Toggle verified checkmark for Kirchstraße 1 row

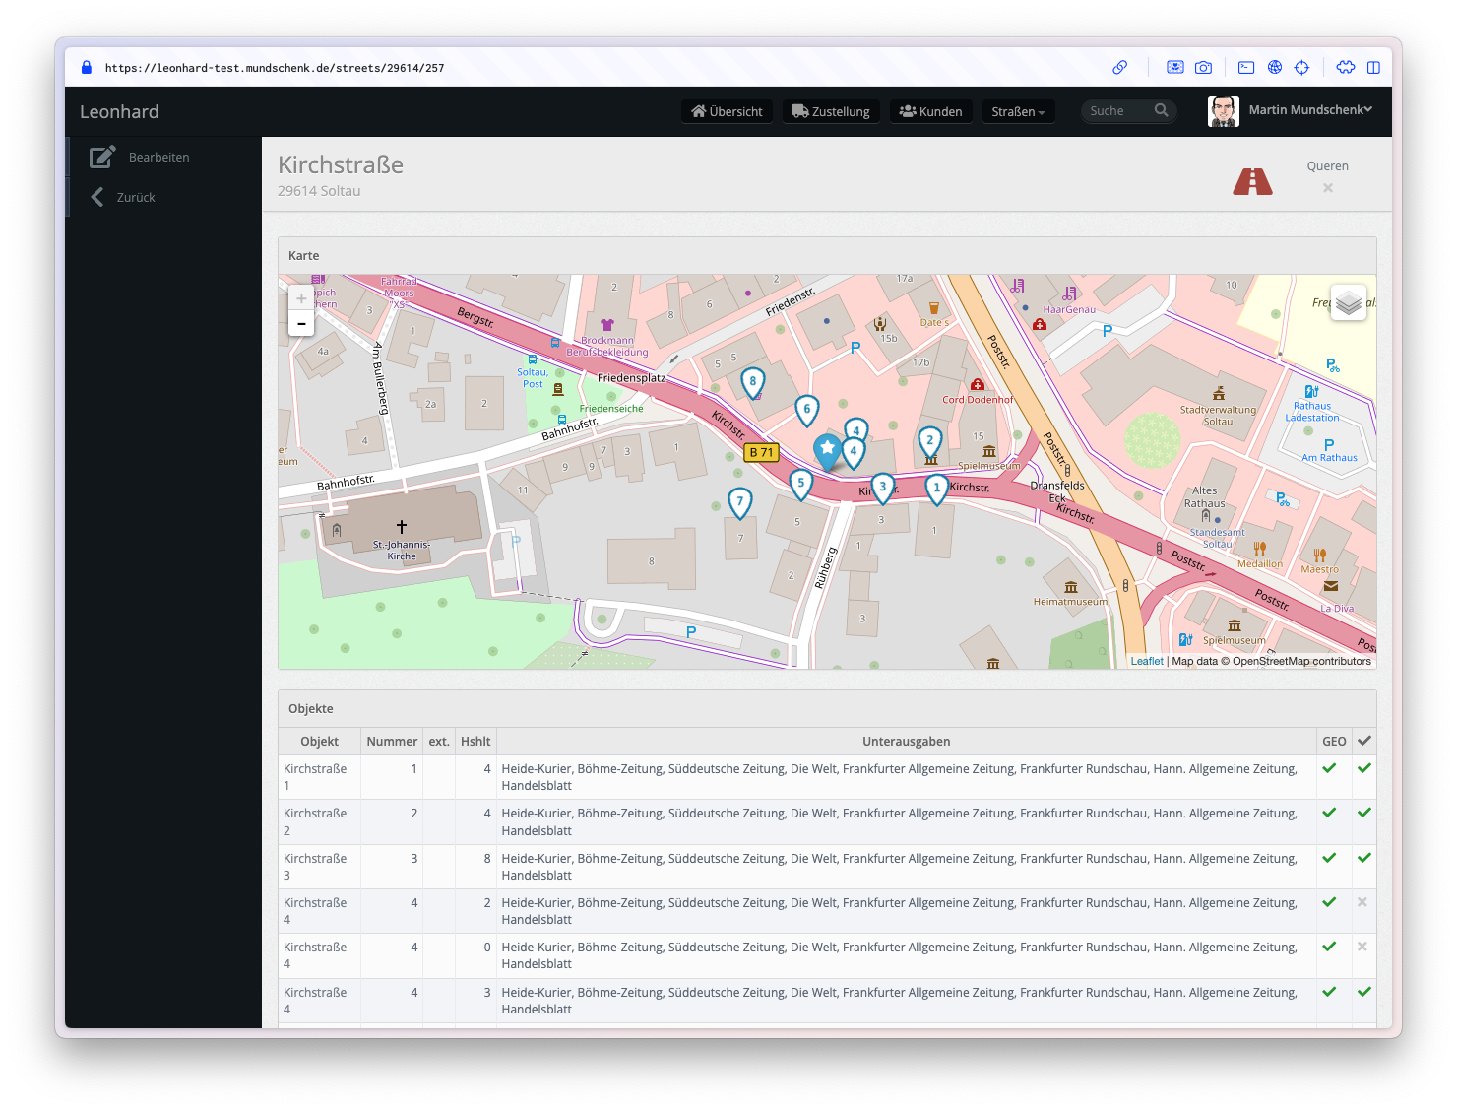tap(1363, 768)
